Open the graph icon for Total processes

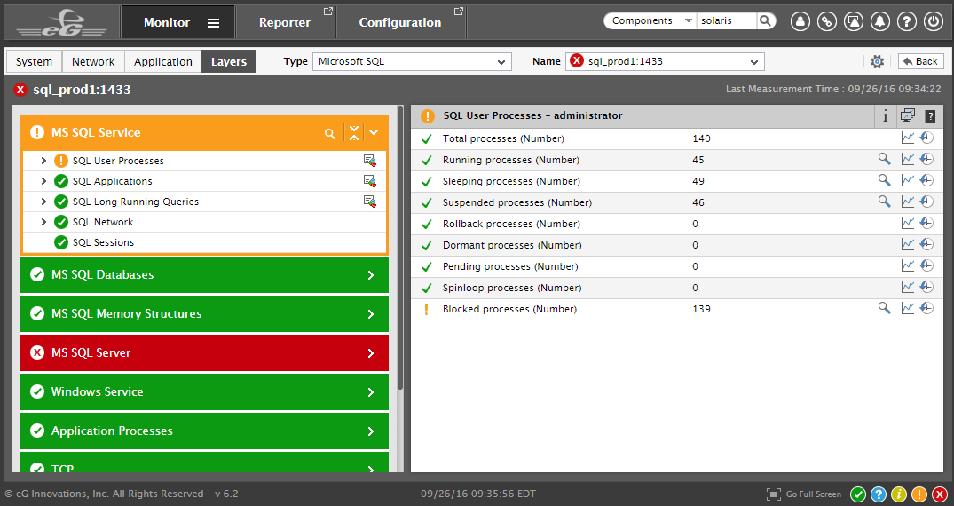click(908, 138)
